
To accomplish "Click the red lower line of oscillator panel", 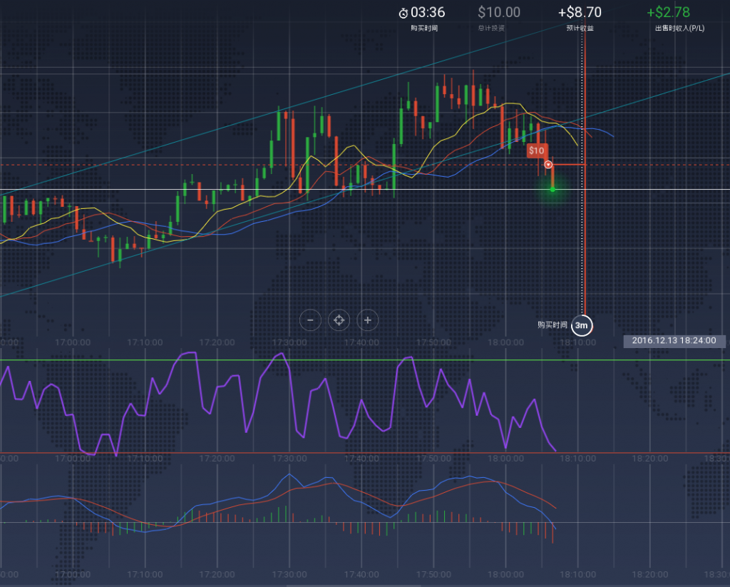I will point(642,453).
